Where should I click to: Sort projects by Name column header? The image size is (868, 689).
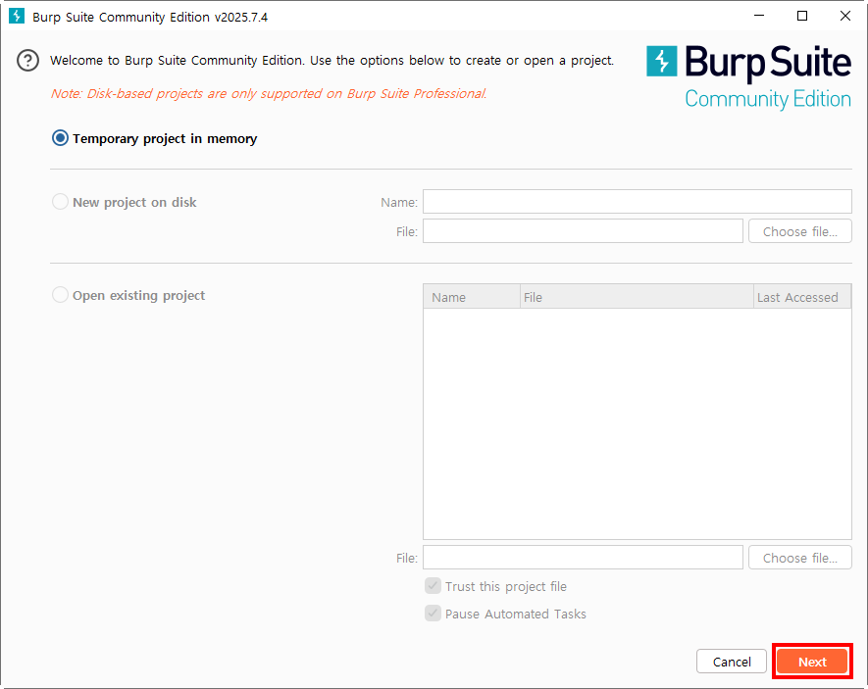472,297
